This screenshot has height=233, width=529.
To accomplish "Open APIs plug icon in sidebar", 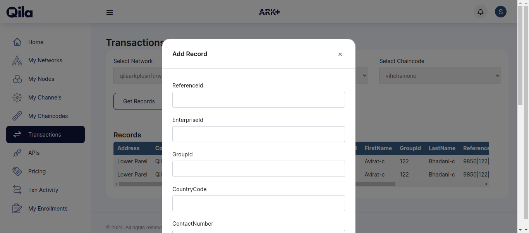I will (17, 153).
